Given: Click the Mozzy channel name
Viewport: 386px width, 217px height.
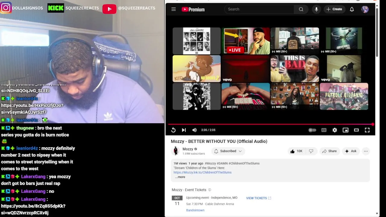Looking at the screenshot, I should click(x=188, y=149).
